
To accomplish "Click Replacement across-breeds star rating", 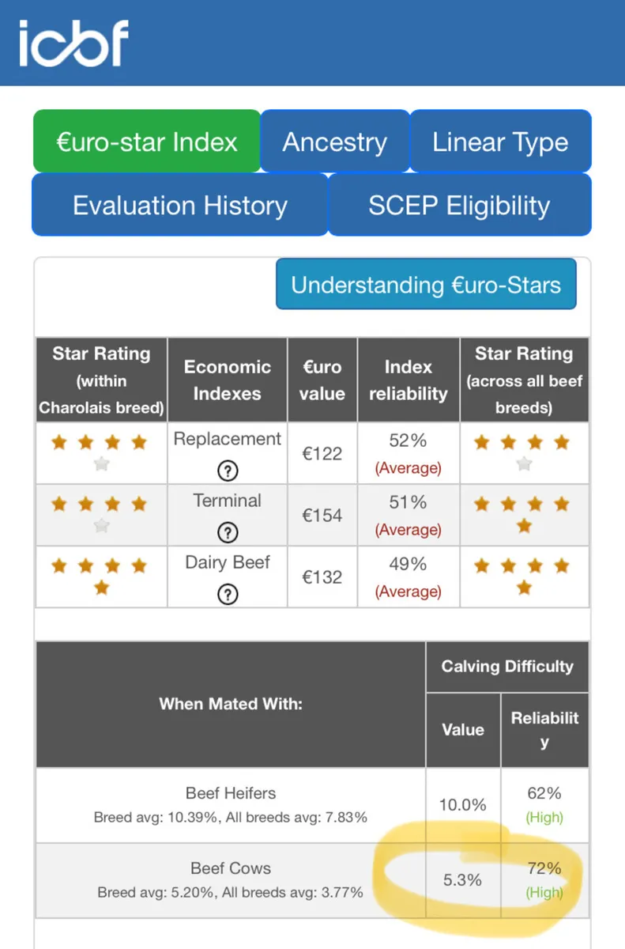I will (x=524, y=452).
